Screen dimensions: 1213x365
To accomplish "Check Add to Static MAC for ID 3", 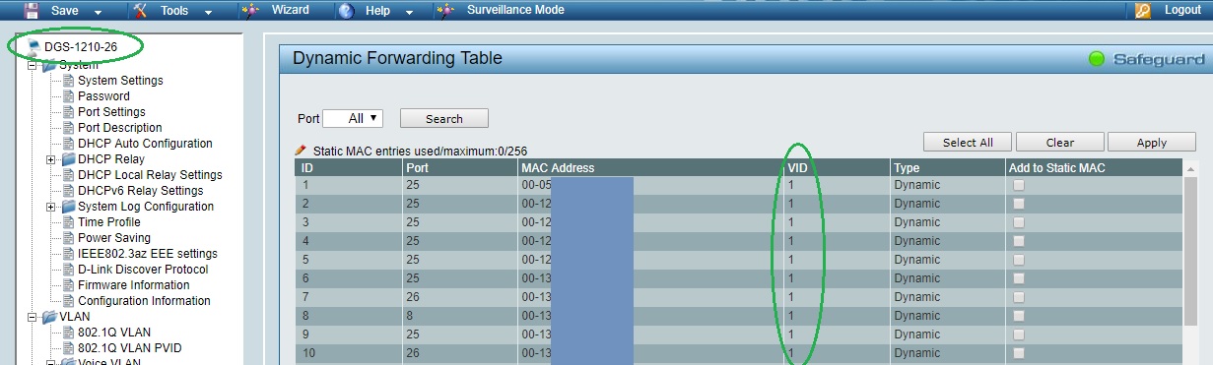I will click(1019, 222).
